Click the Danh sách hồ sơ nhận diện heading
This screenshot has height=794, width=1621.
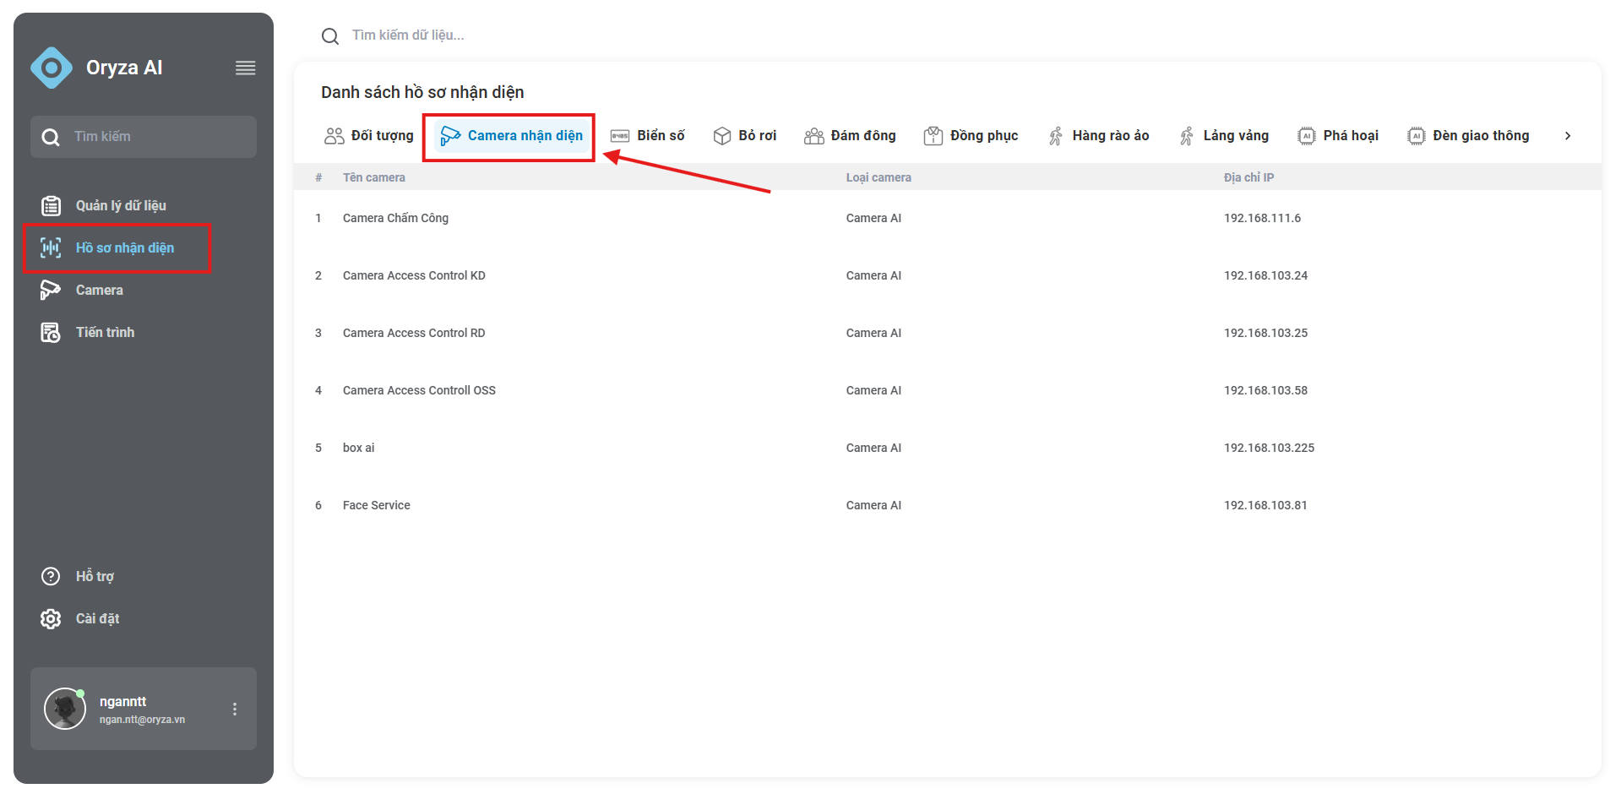pos(422,92)
